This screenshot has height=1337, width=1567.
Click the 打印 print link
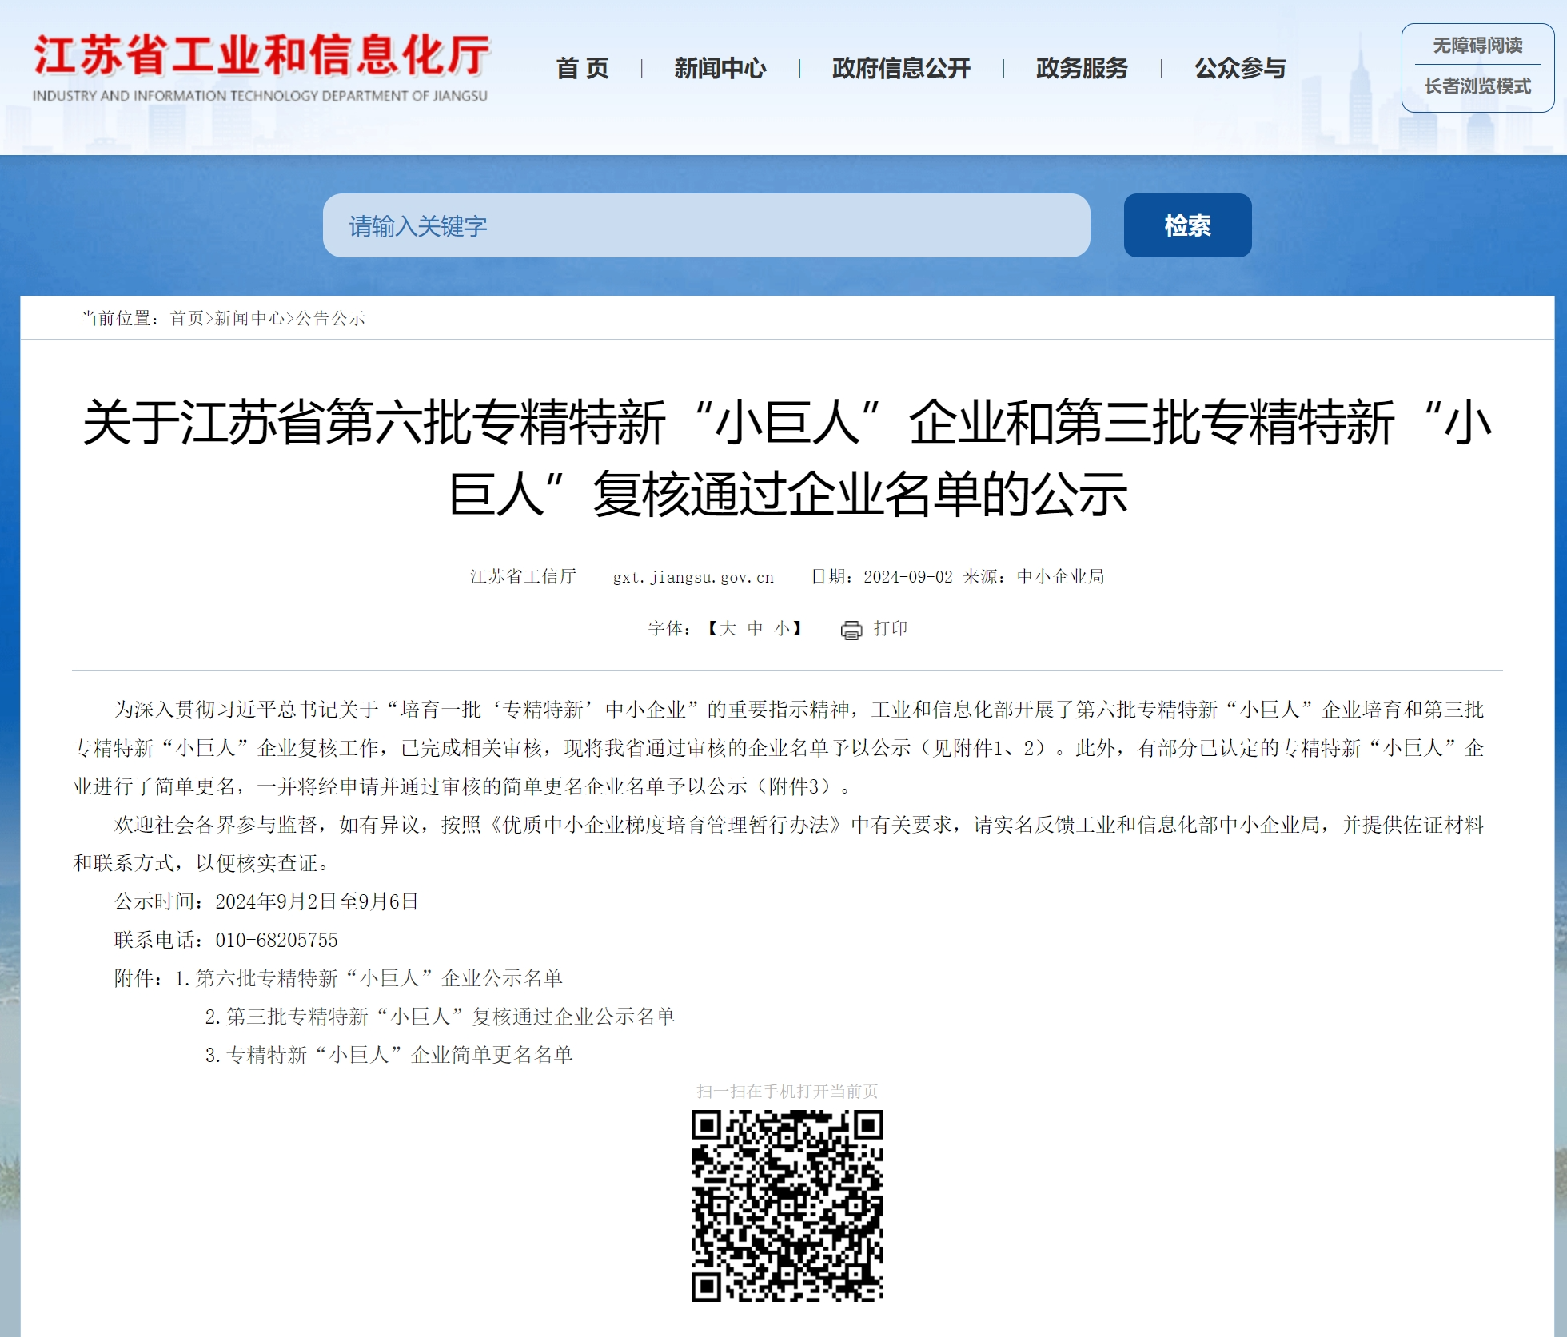(890, 628)
